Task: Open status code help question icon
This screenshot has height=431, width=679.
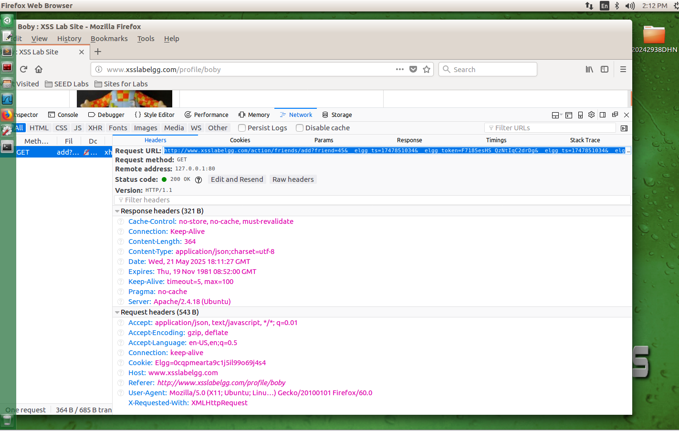Action: pos(198,180)
